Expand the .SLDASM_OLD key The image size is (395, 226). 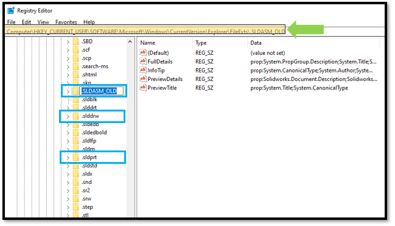[68, 91]
